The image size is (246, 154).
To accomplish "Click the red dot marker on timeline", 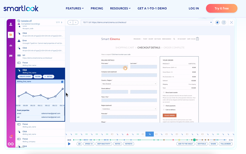I will (173, 140).
